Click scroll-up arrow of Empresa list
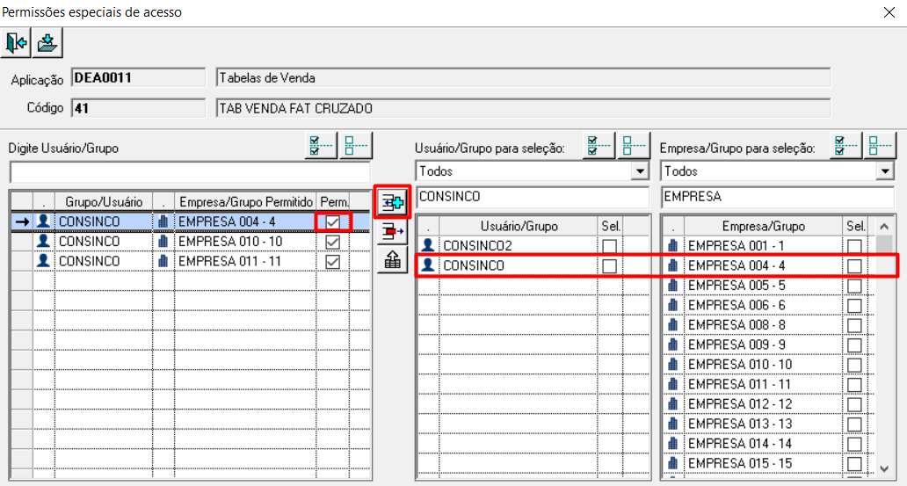907x486 pixels. click(x=884, y=226)
